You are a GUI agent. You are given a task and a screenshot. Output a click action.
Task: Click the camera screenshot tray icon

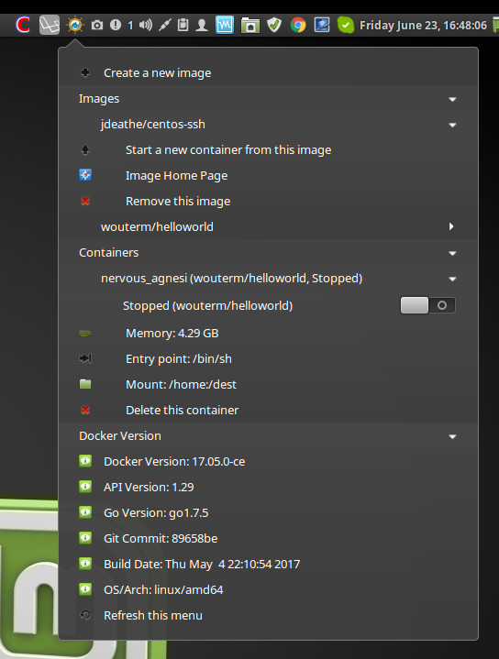click(x=97, y=26)
